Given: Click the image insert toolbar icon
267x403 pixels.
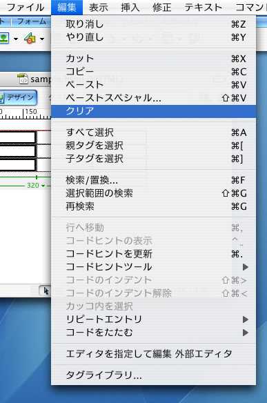Looking at the screenshot, I should click(4, 38).
